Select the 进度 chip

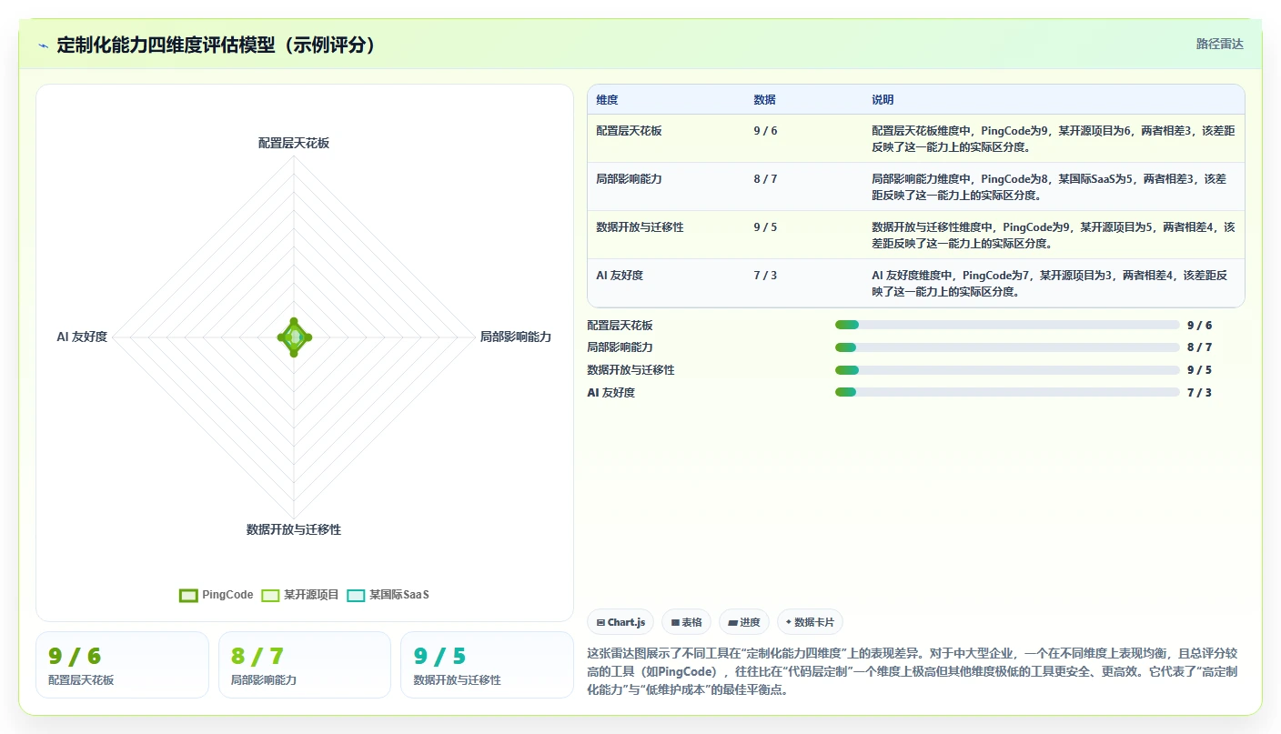coord(743,622)
